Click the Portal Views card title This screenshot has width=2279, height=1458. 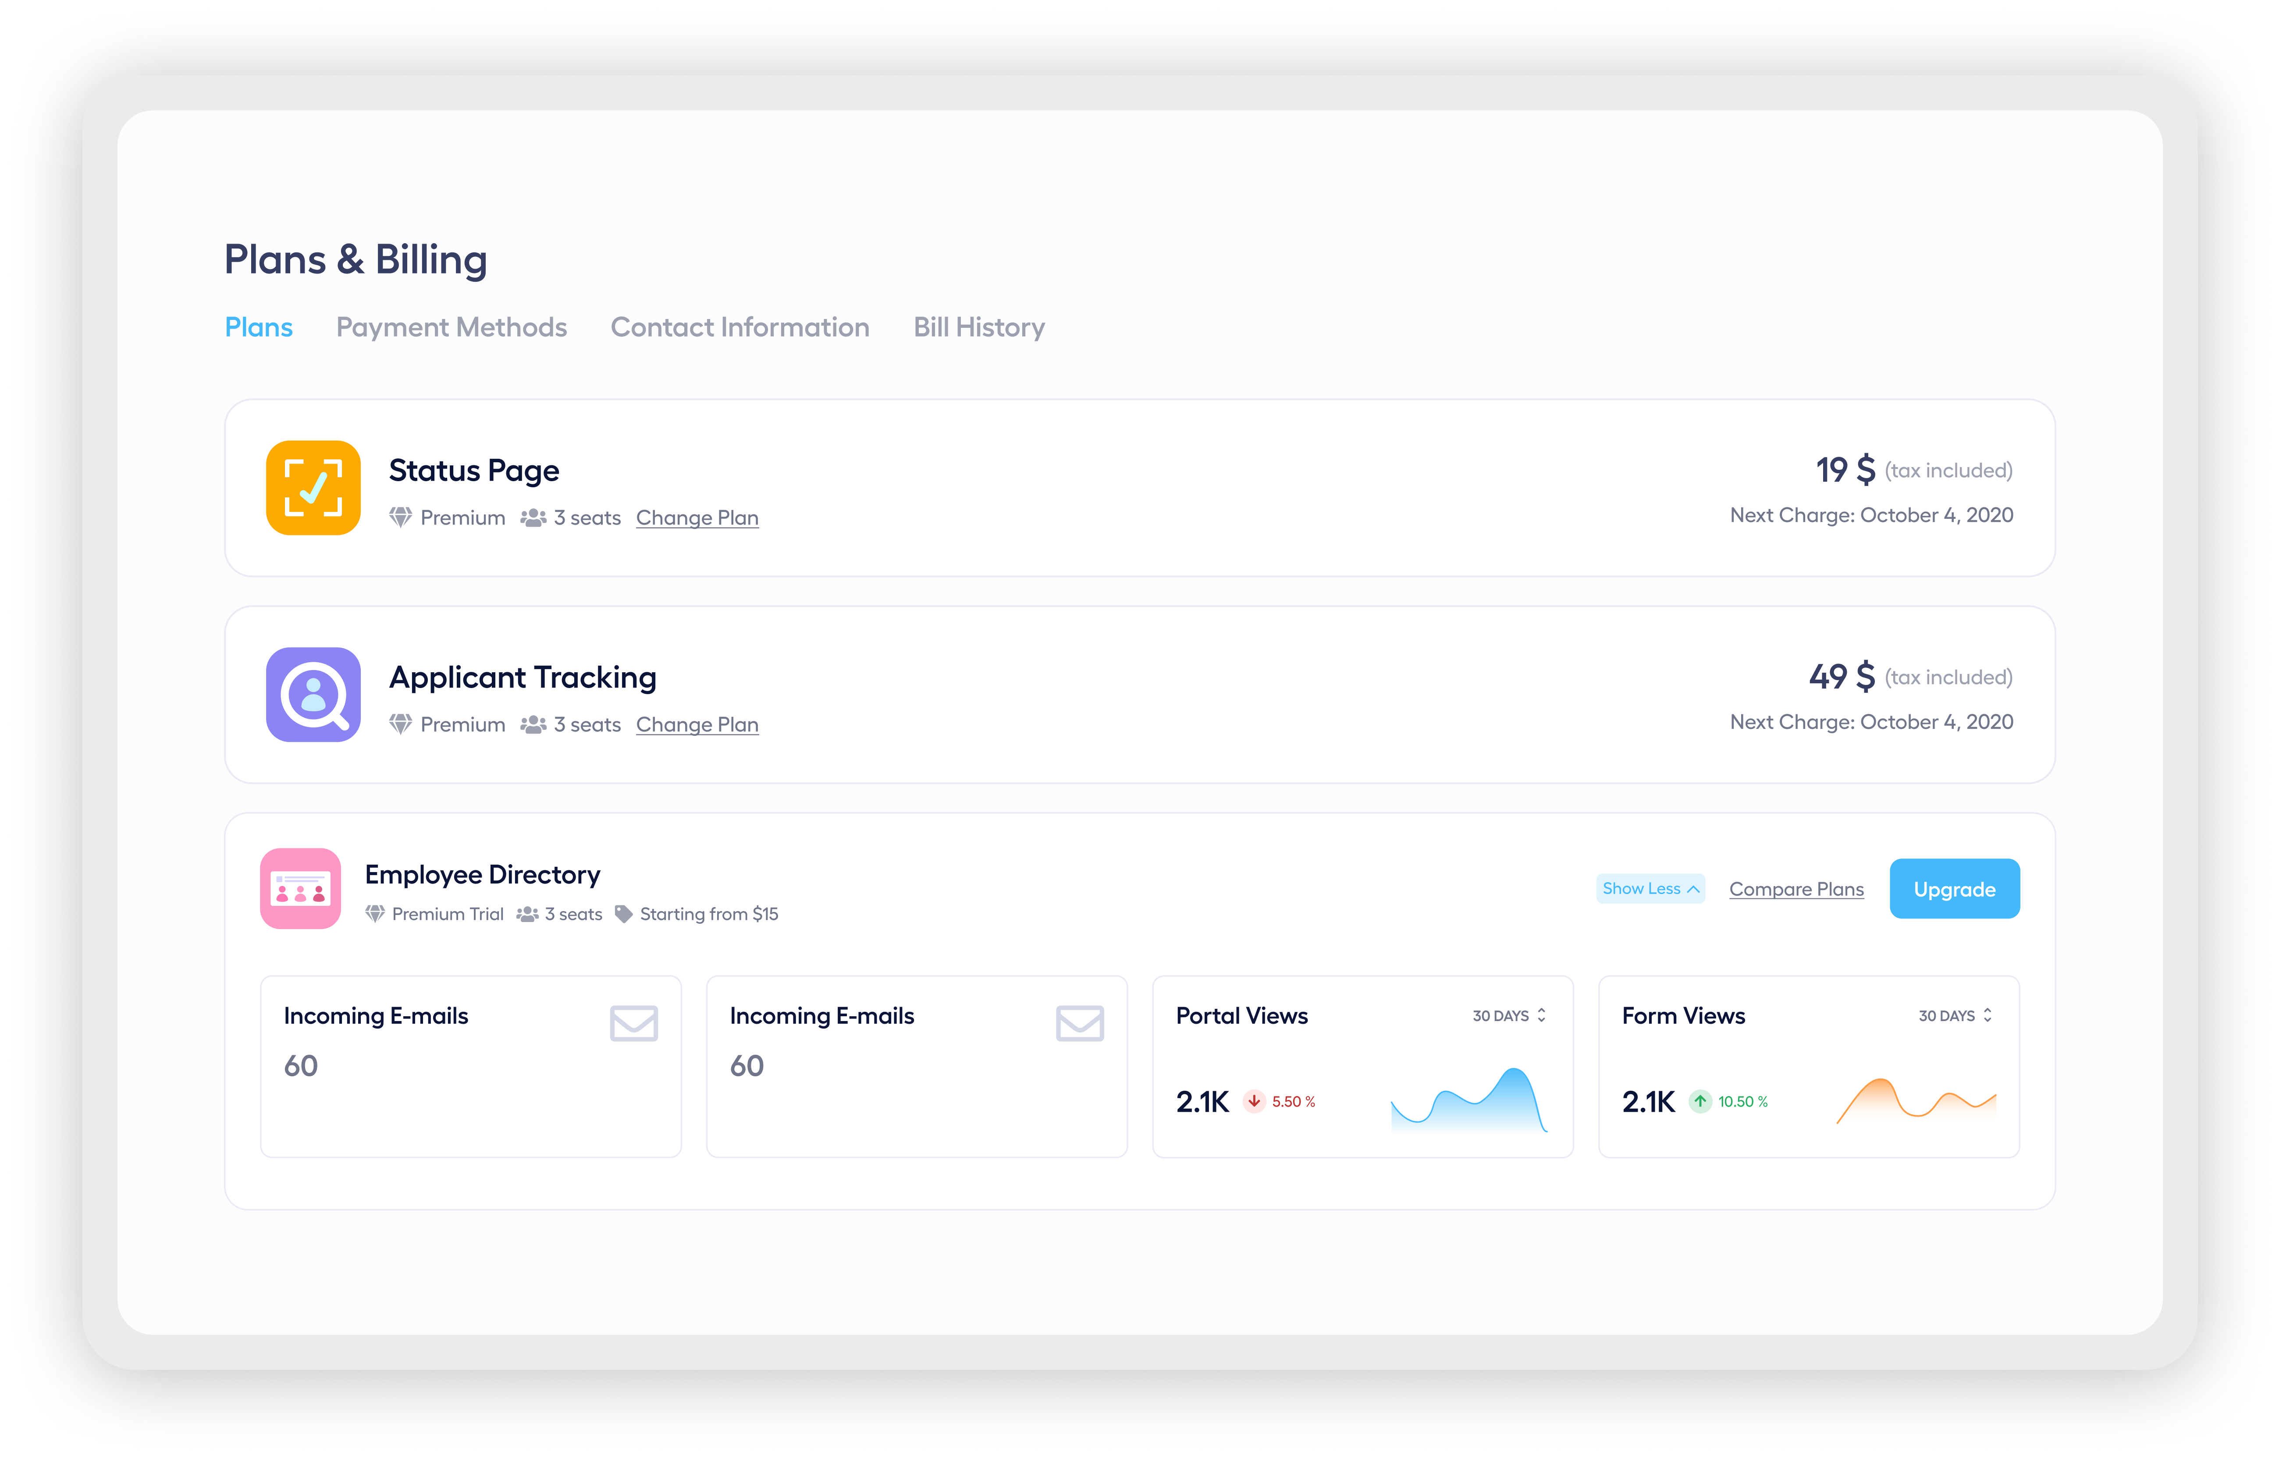tap(1241, 1016)
